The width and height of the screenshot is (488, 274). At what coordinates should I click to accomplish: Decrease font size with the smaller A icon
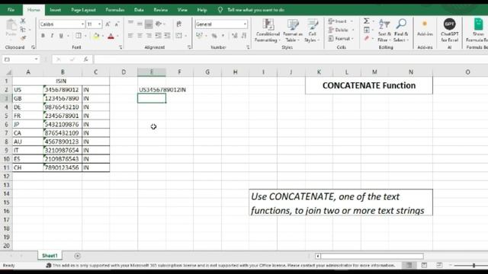tap(117, 24)
